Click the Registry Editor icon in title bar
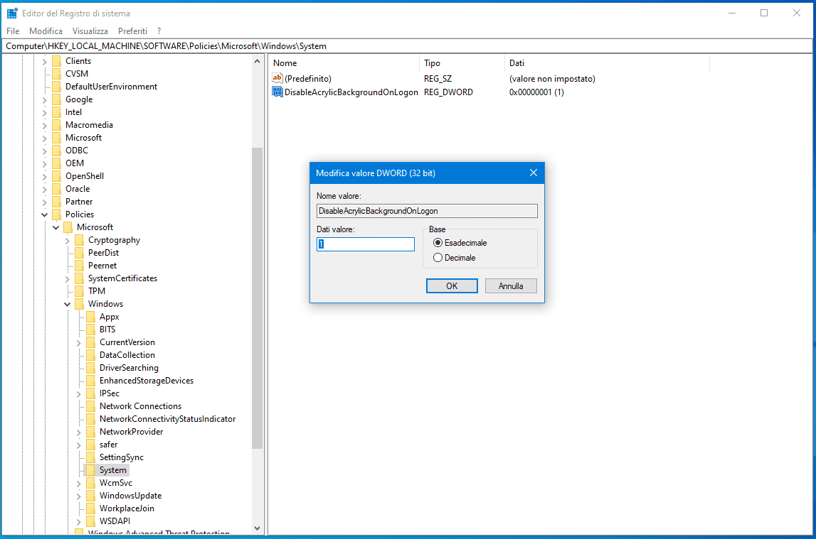The image size is (816, 539). tap(12, 13)
